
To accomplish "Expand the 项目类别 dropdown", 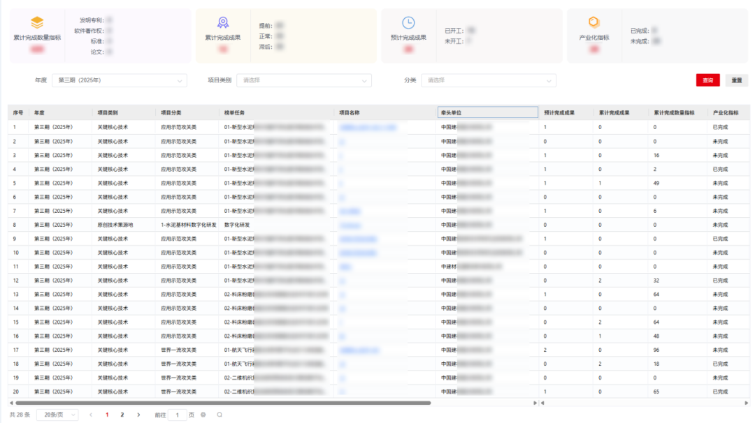I will click(303, 80).
